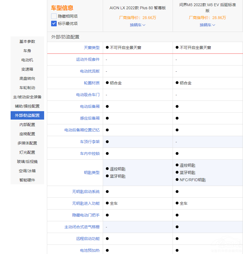Image resolution: width=243 pixels, height=254 pixels.
Task: Navigate to 主/被动安全装备 section
Action: tap(27, 97)
